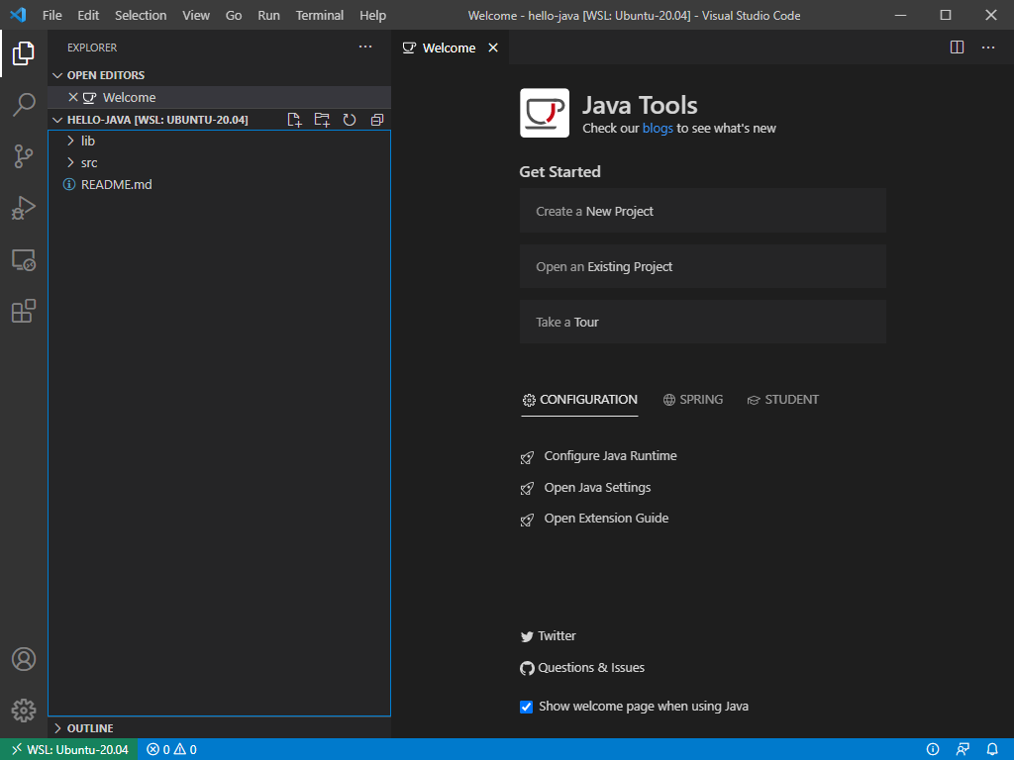
Task: Click the WSL: Ubuntu-20.04 remote indicator
Action: [x=69, y=750]
